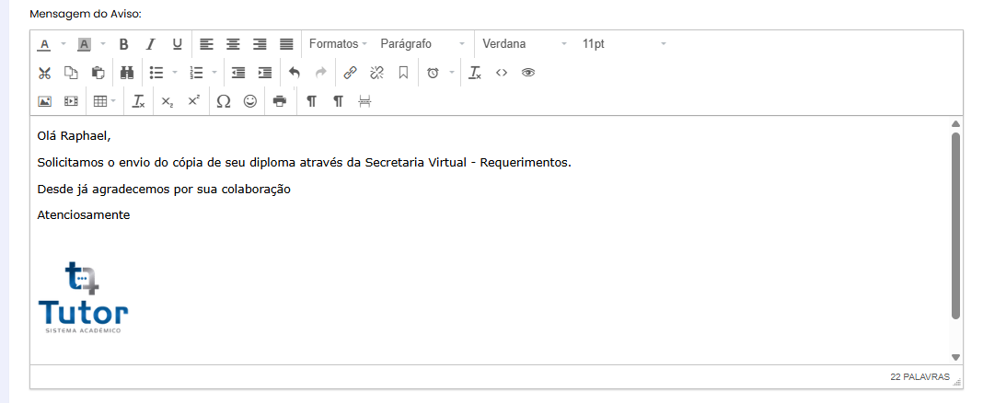
Task: Click the insert image icon
Action: tap(44, 101)
